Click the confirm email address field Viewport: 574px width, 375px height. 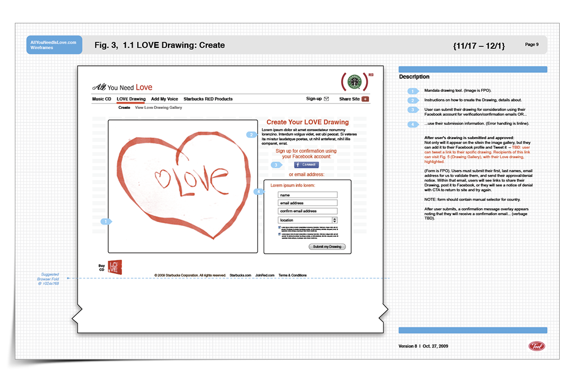pos(308,211)
